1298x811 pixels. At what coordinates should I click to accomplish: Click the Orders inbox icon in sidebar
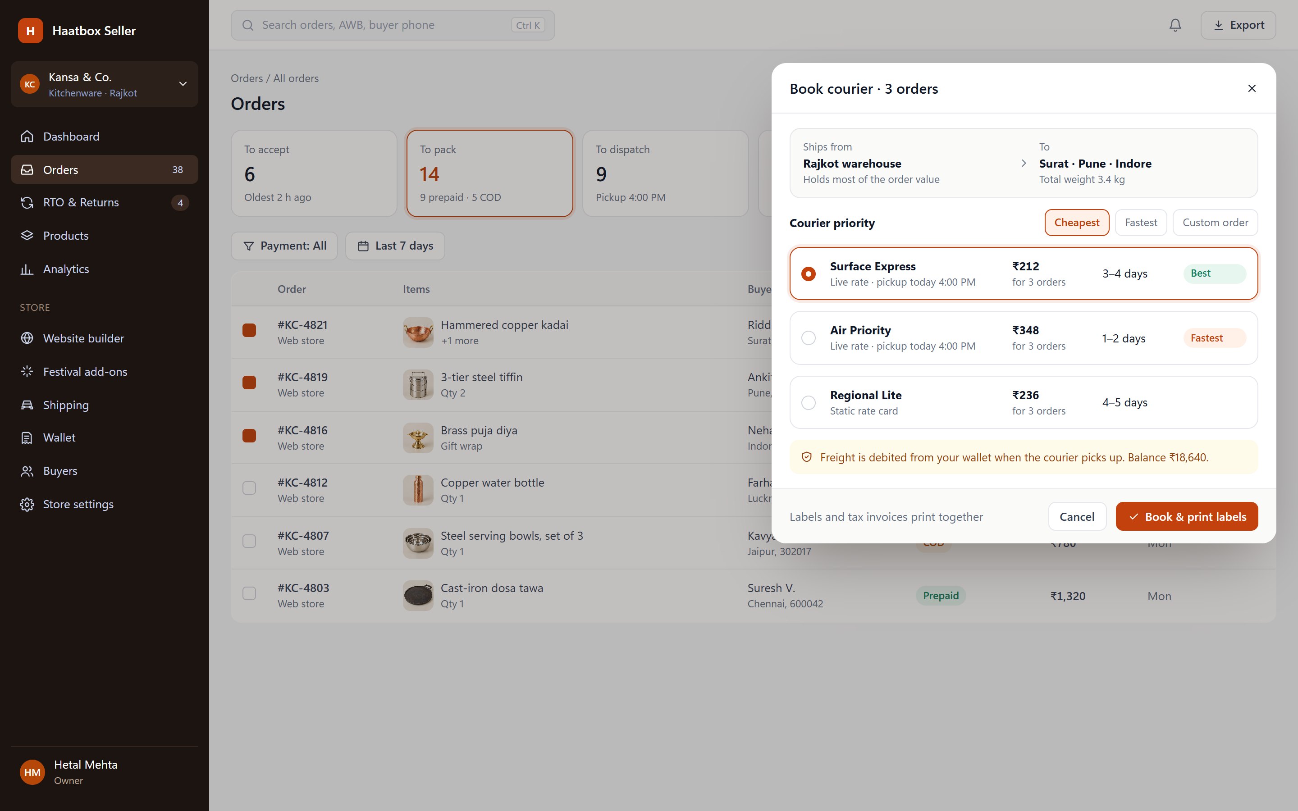[27, 169]
